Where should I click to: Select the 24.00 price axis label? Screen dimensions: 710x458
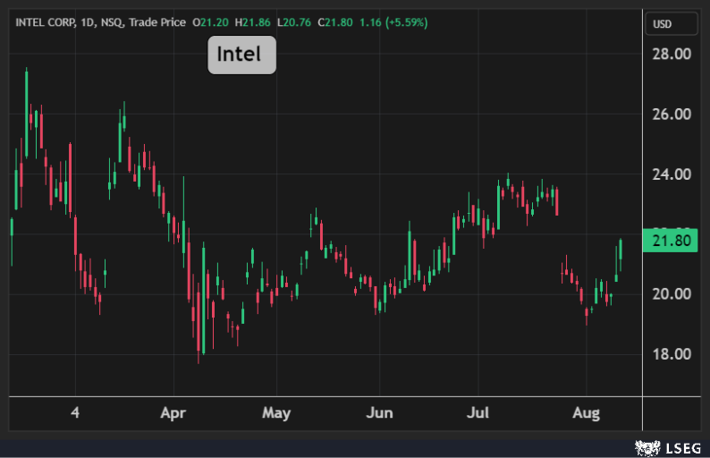[670, 174]
